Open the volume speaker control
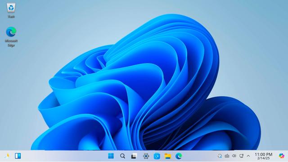 pyautogui.click(x=234, y=156)
